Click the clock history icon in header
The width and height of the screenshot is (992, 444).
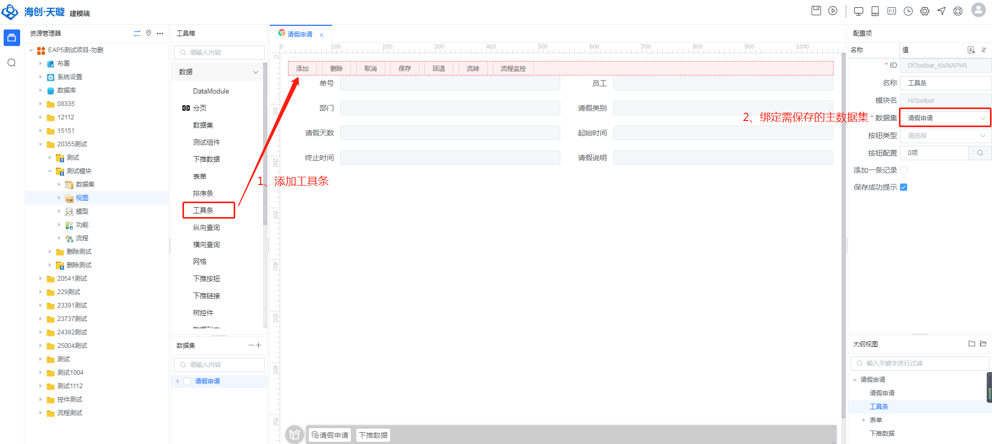tap(908, 11)
